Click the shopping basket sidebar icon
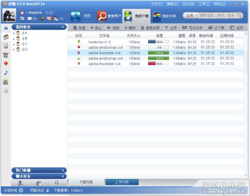The width and height of the screenshot is (250, 196). point(6,55)
